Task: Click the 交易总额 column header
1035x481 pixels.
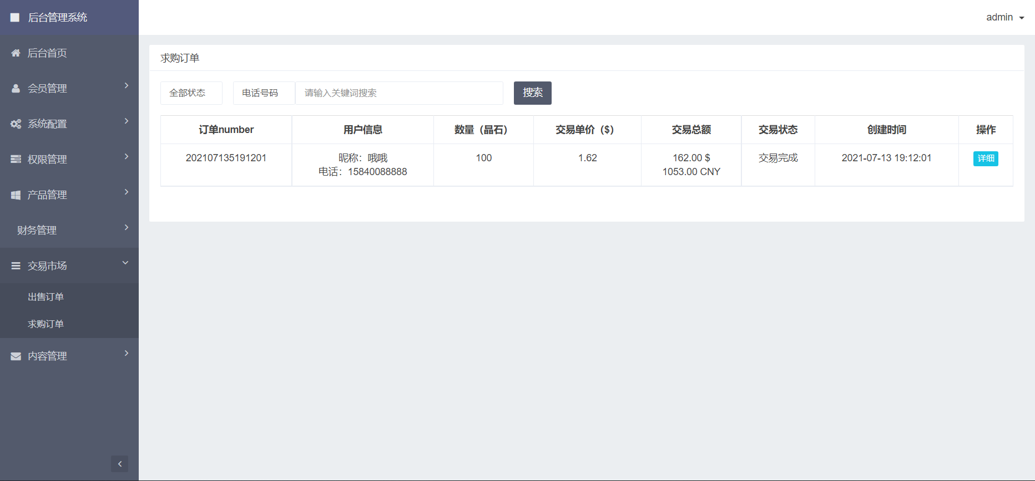Action: [691, 130]
